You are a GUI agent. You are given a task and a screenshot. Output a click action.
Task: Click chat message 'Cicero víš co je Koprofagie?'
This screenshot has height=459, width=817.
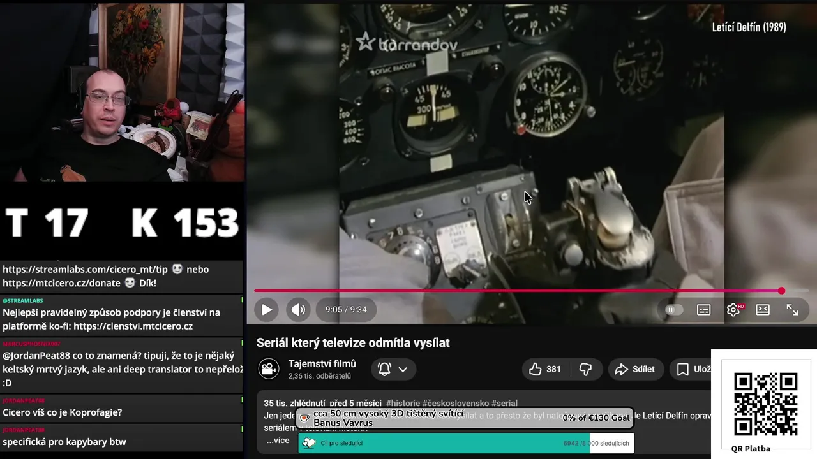(x=62, y=412)
